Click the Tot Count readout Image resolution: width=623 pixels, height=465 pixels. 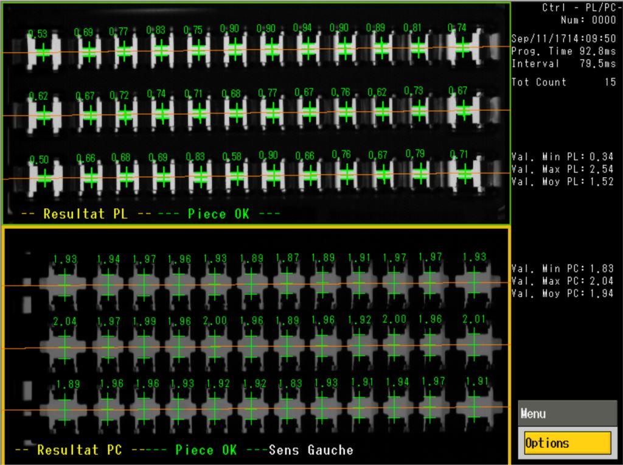563,82
